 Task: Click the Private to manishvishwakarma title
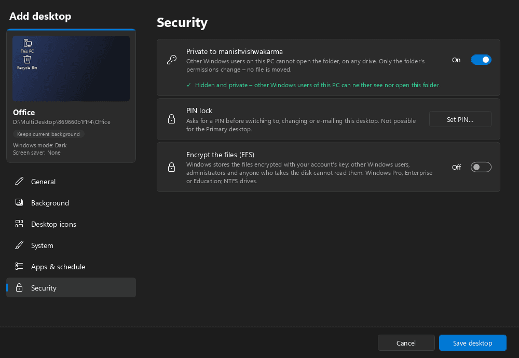pos(235,51)
